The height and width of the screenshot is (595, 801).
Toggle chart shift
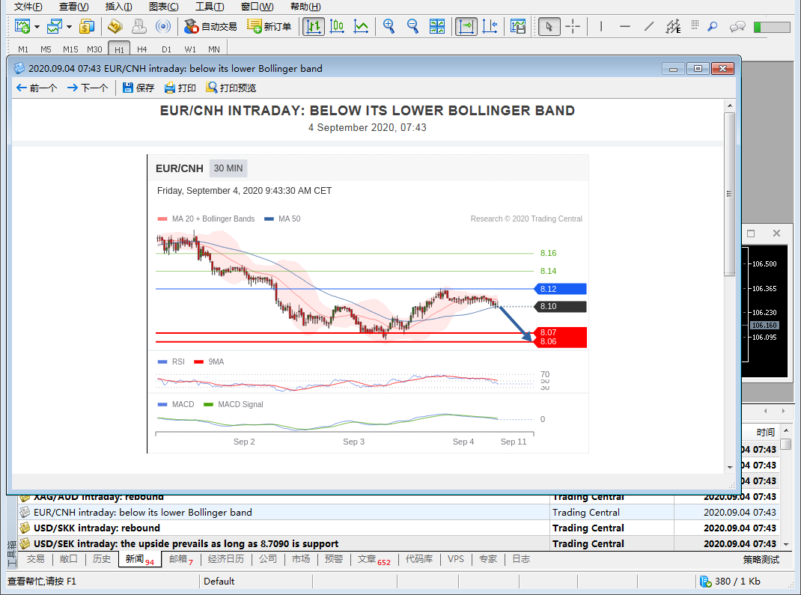click(x=490, y=26)
